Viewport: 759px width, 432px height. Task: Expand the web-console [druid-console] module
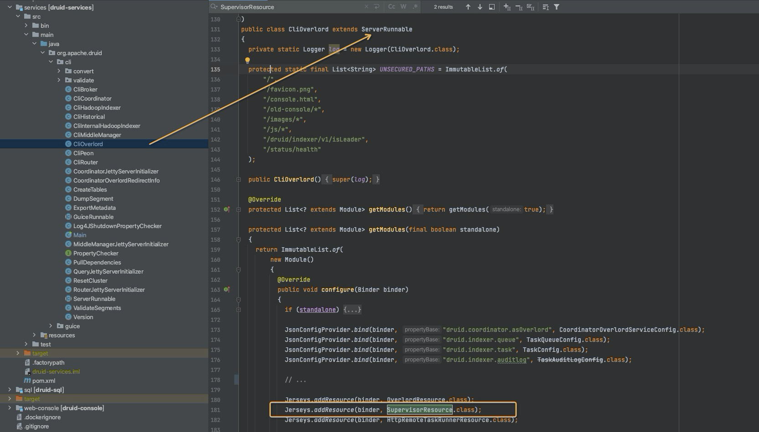point(10,408)
